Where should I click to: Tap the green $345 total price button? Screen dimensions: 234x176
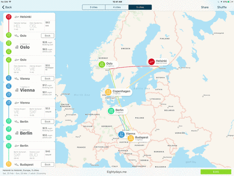216,172
